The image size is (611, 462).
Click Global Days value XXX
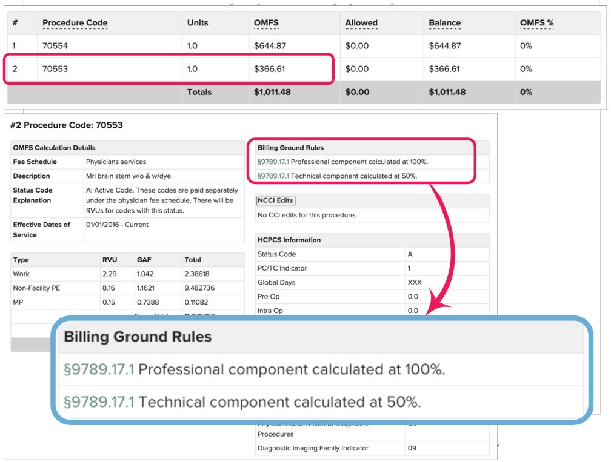point(415,283)
